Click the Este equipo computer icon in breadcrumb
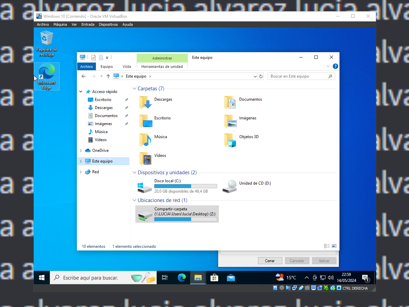The width and height of the screenshot is (409, 307). pos(117,76)
